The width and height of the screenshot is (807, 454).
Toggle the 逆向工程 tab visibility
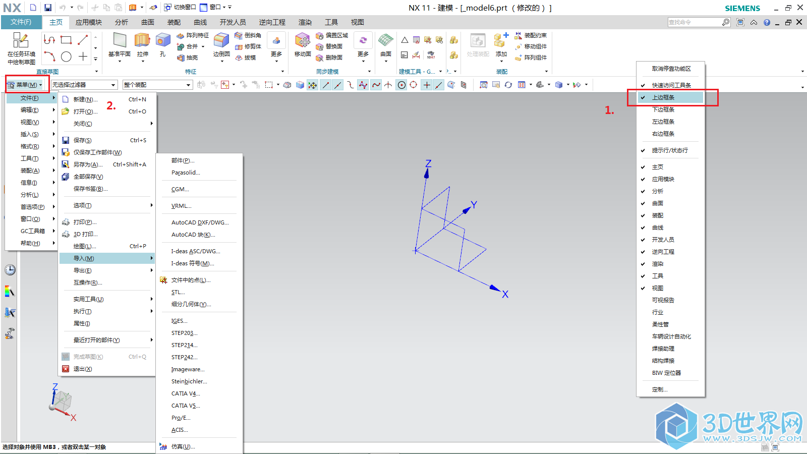tap(670, 252)
